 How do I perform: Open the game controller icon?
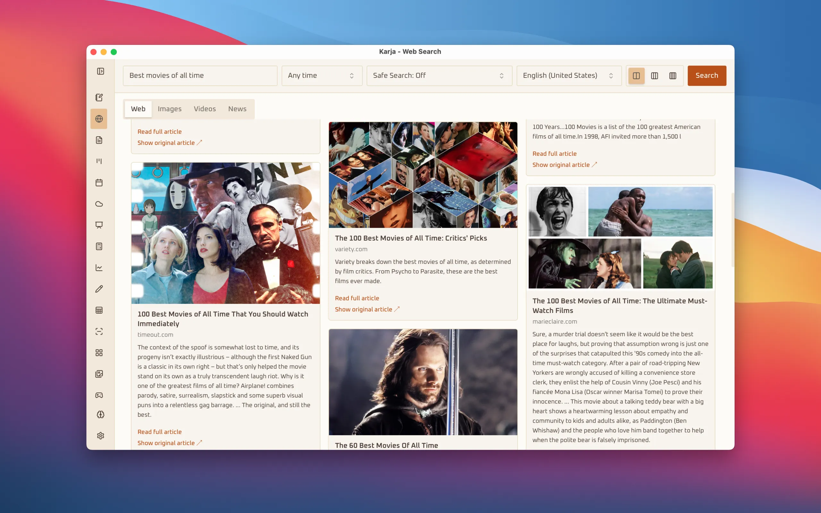pyautogui.click(x=99, y=395)
